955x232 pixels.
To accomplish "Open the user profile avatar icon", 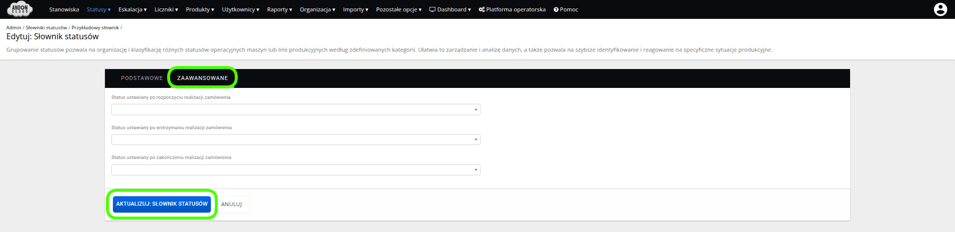I will [x=940, y=9].
